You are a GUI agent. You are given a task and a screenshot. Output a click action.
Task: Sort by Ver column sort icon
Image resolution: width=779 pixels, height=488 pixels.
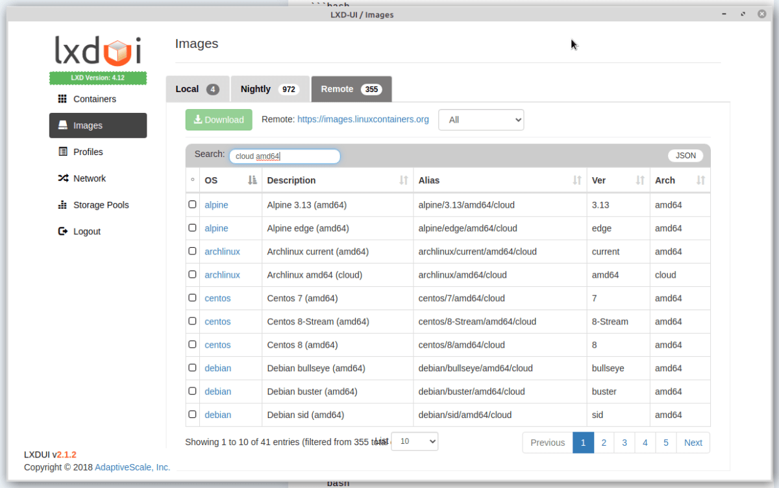coord(640,180)
